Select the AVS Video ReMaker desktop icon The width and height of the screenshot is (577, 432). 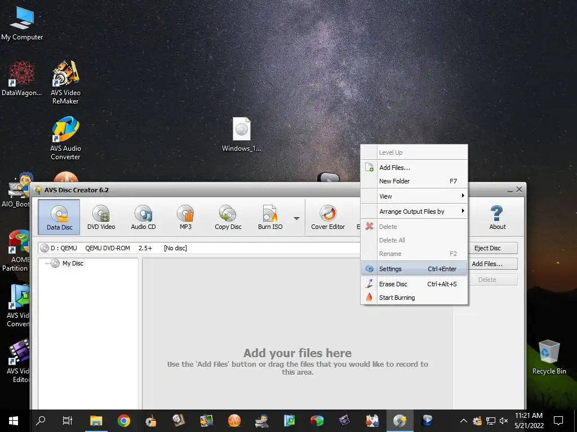[x=65, y=83]
